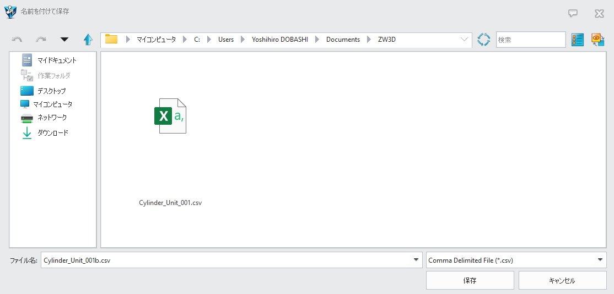Switch file list view mode icon
The image size is (614, 294).
pyautogui.click(x=577, y=40)
